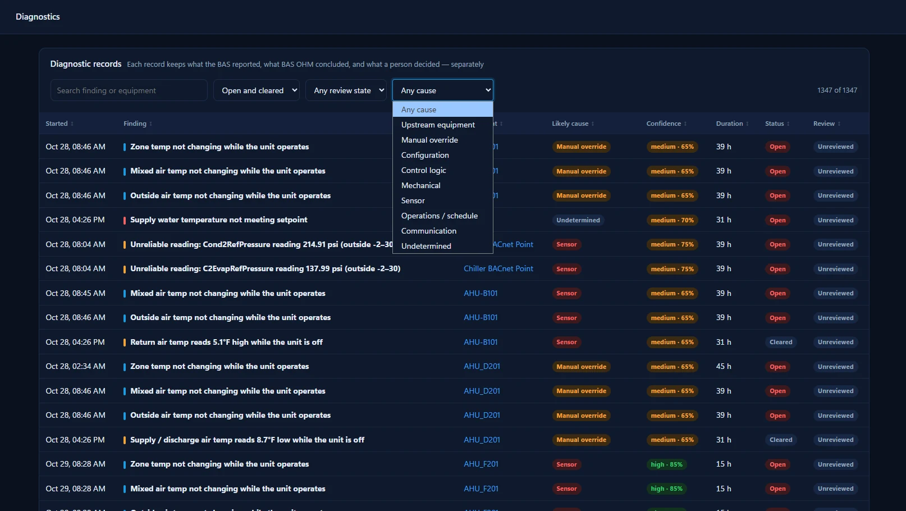Select 'Control logic' cause option
Screen dimensions: 906x511
click(442, 170)
